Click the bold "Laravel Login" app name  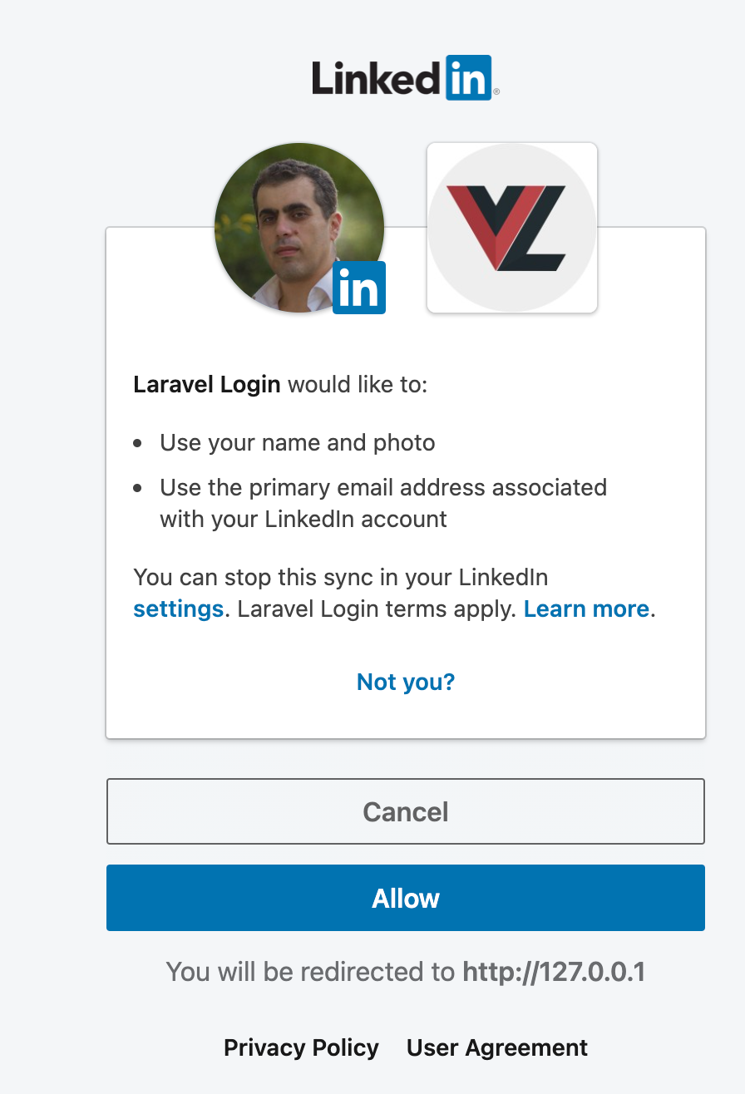pos(207,386)
